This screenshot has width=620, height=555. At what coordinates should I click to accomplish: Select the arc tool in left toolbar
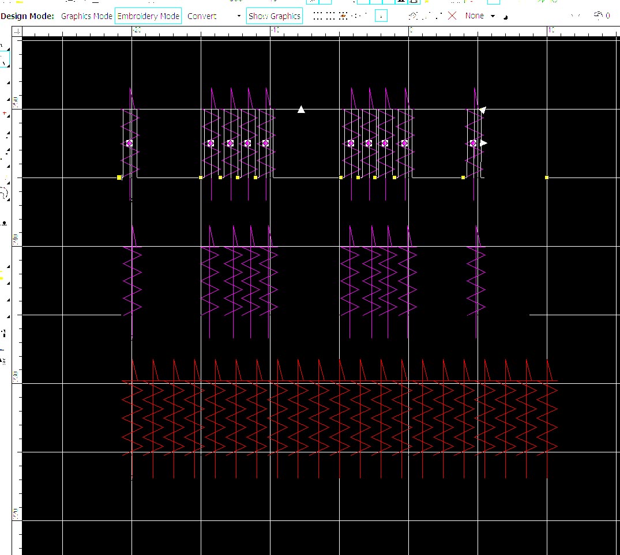pyautogui.click(x=5, y=193)
